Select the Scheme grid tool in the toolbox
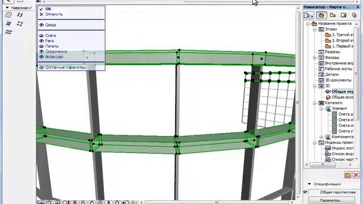The height and width of the screenshot is (204, 363). pos(9,15)
